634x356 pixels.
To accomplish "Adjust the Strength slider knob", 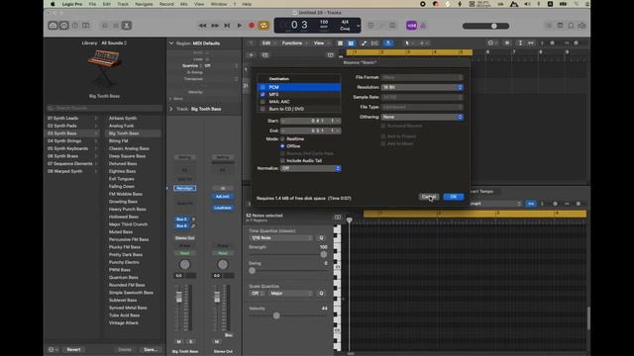I will (324, 255).
